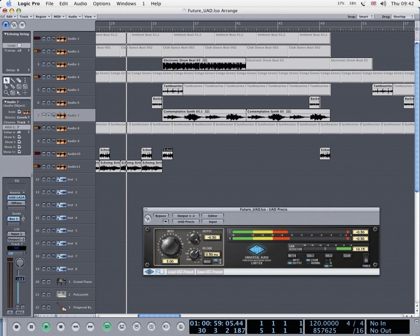
Task: Select the Scissors tool in toolbox
Action: coord(6,86)
